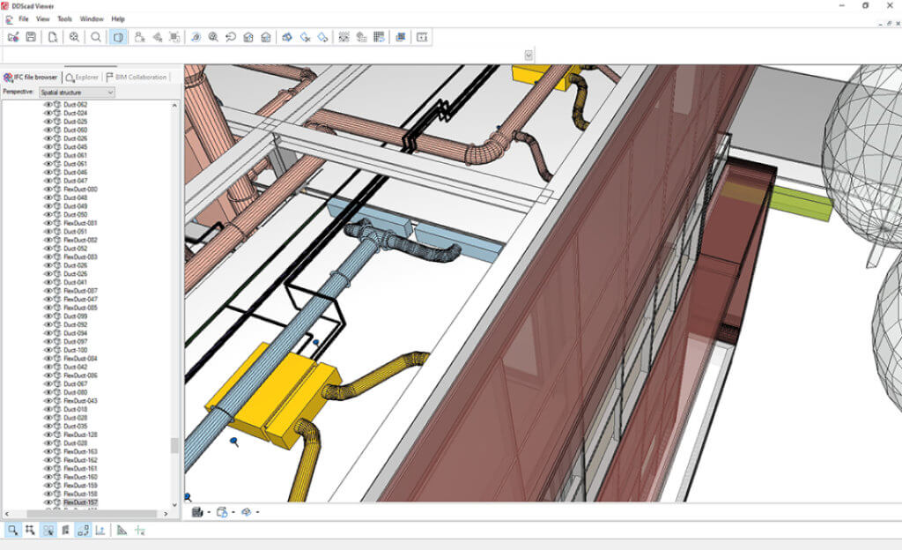Screen dimensions: 902x550
Task: Toggle the 3D box view toolbar button
Action: (118, 37)
